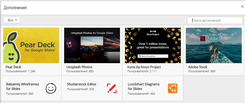
Task: Open the Lucidchart orange share icon
Action: pos(173,88)
